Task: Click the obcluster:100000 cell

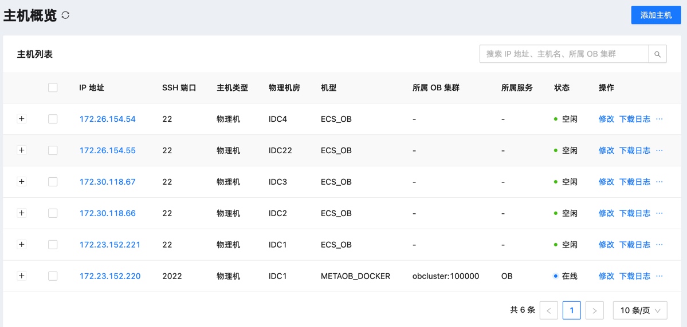Action: point(446,276)
